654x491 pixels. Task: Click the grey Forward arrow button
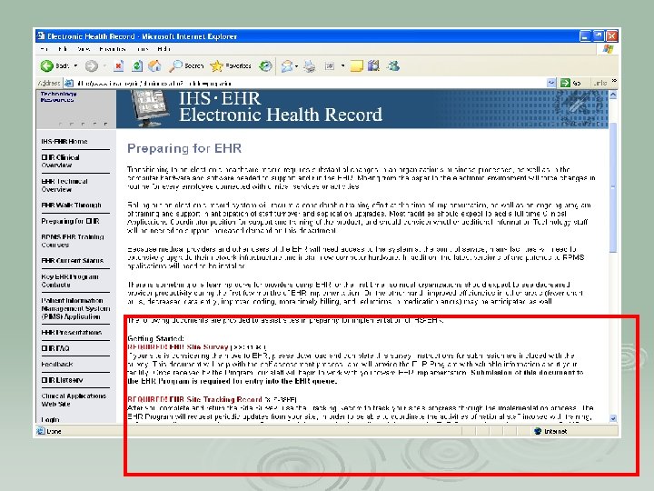tap(92, 66)
